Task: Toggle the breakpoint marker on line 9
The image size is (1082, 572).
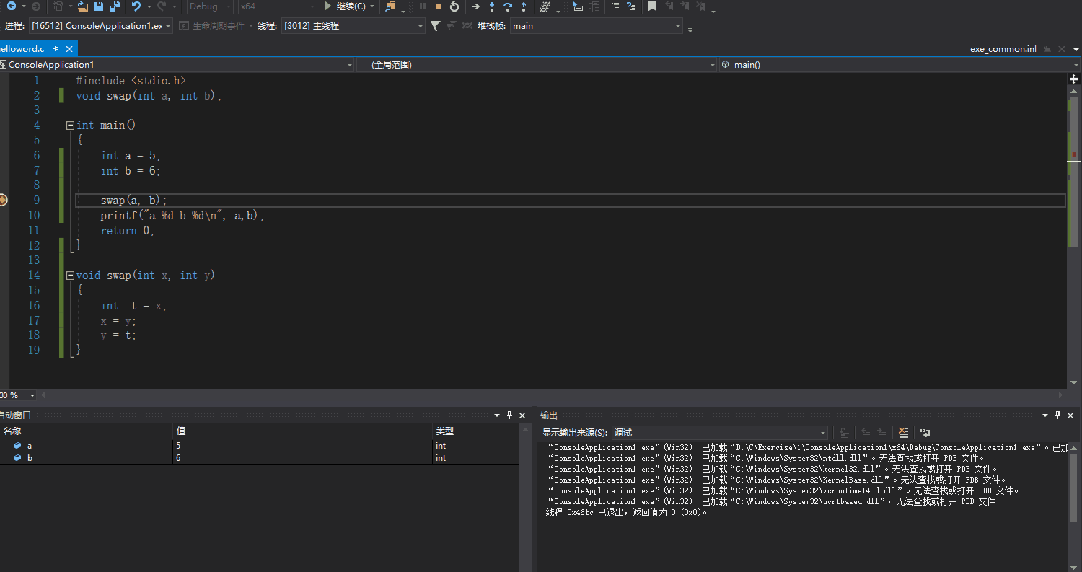Action: point(3,200)
